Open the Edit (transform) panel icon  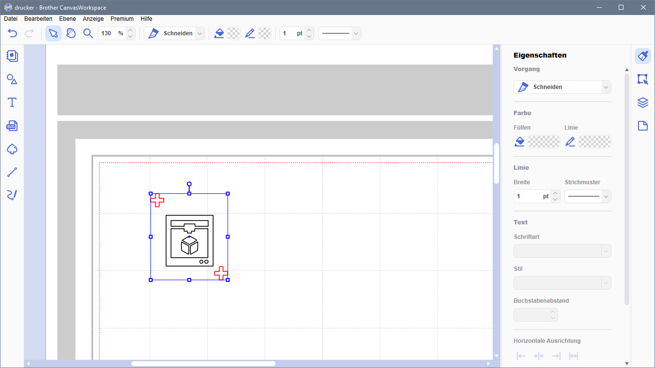coord(642,79)
